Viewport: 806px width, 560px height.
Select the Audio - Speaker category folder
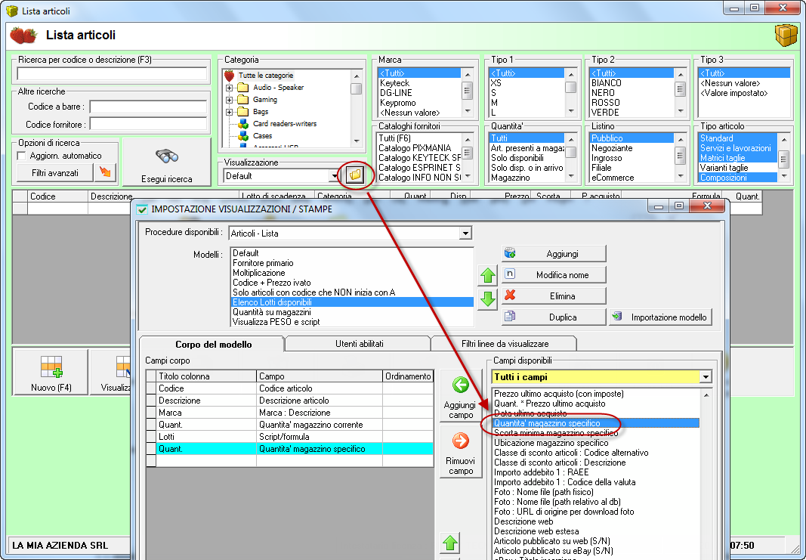coord(278,88)
